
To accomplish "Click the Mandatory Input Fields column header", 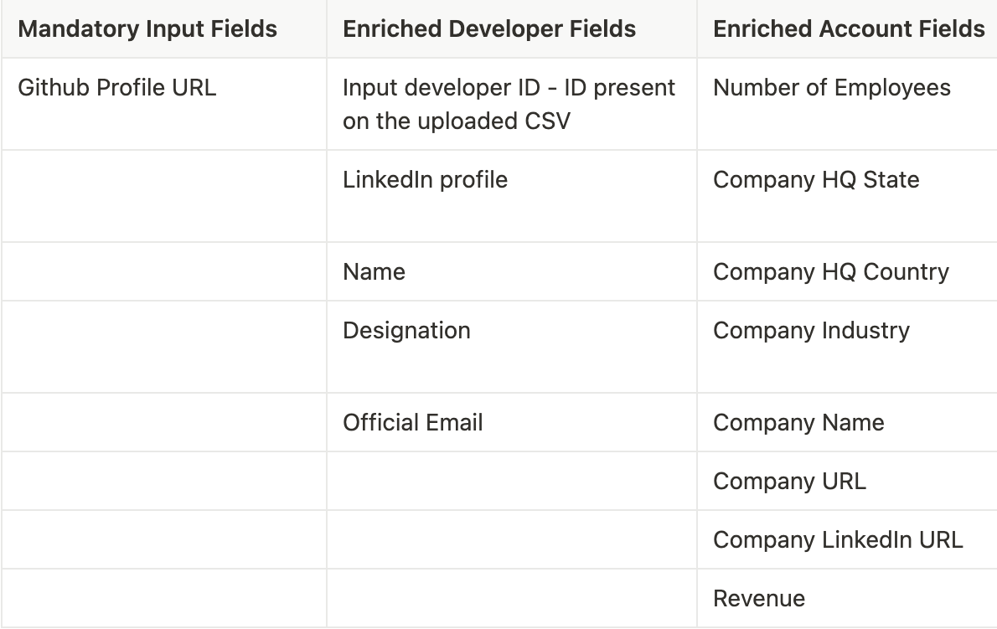I will tap(147, 28).
